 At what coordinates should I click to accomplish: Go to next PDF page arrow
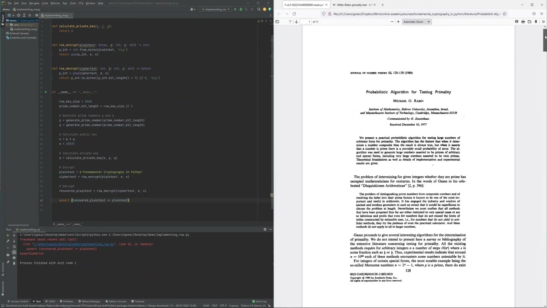tap(296, 21)
